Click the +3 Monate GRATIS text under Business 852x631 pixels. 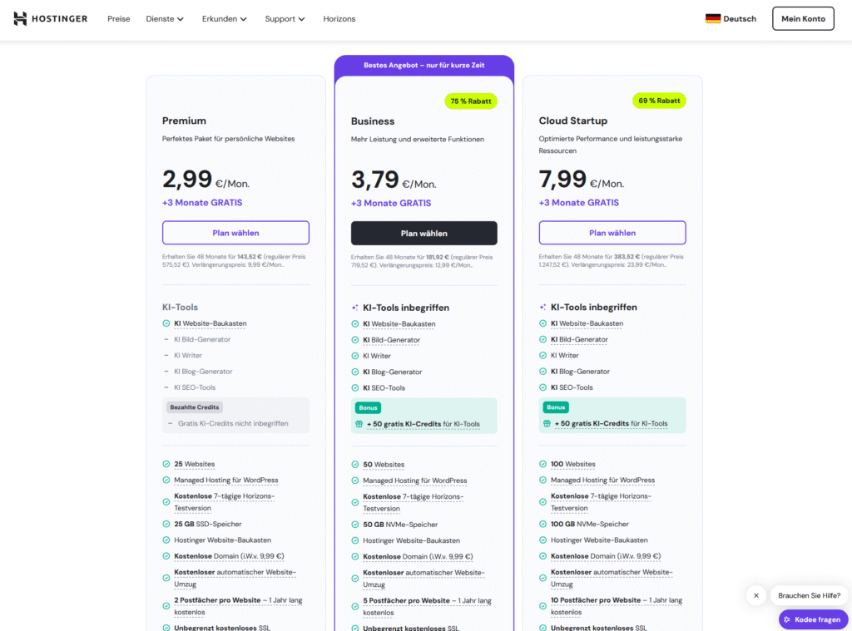pyautogui.click(x=391, y=203)
